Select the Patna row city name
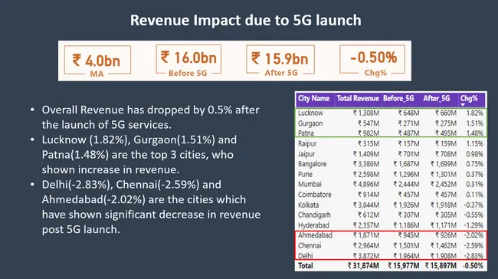This screenshot has height=279, width=498. [x=306, y=133]
